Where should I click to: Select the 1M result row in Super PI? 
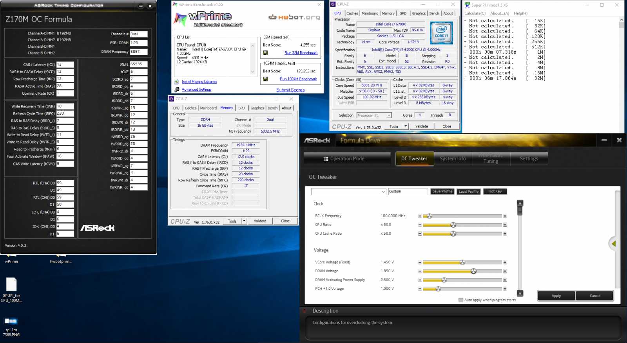coord(505,52)
